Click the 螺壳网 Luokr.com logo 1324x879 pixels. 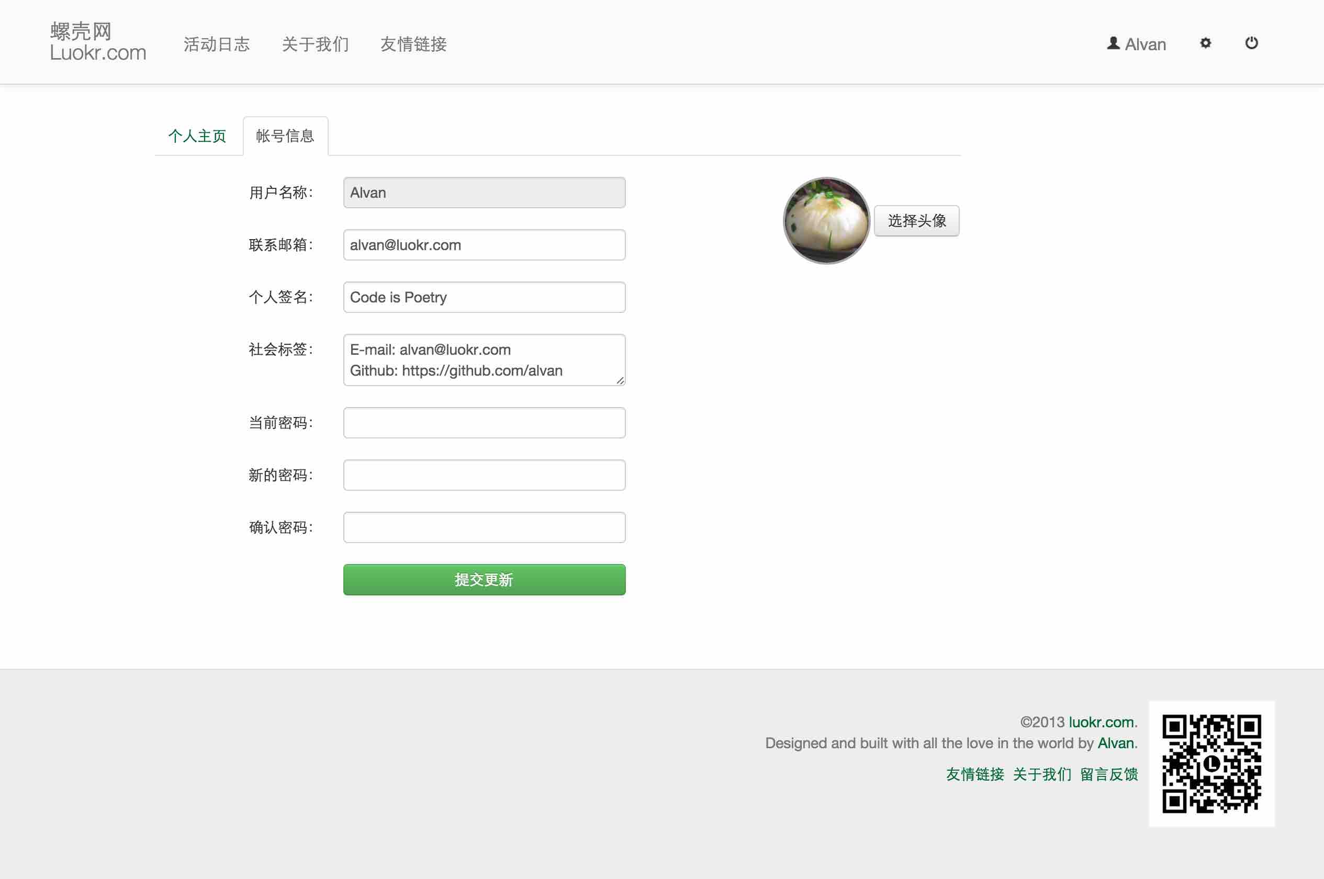97,41
